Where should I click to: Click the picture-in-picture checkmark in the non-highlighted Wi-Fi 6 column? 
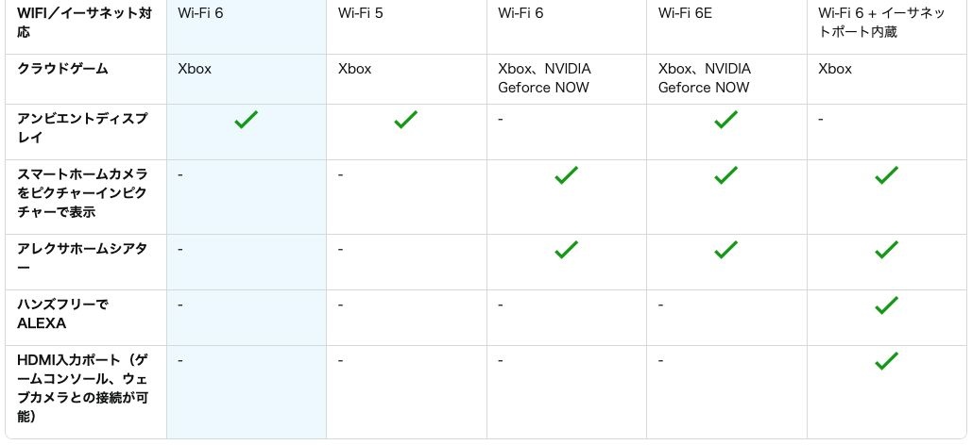tap(566, 175)
